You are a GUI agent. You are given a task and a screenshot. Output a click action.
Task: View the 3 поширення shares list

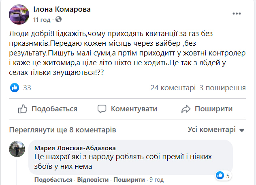tap(223, 87)
